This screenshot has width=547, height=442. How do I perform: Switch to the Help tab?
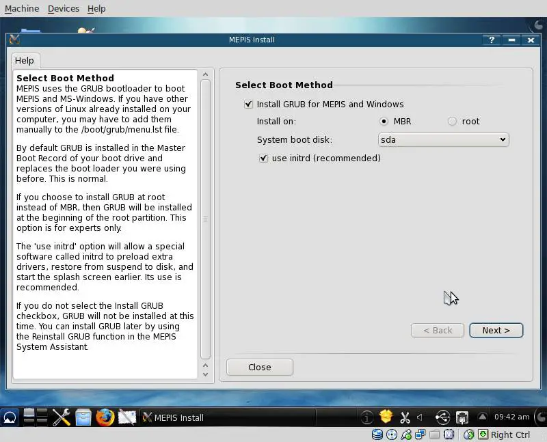(x=25, y=60)
